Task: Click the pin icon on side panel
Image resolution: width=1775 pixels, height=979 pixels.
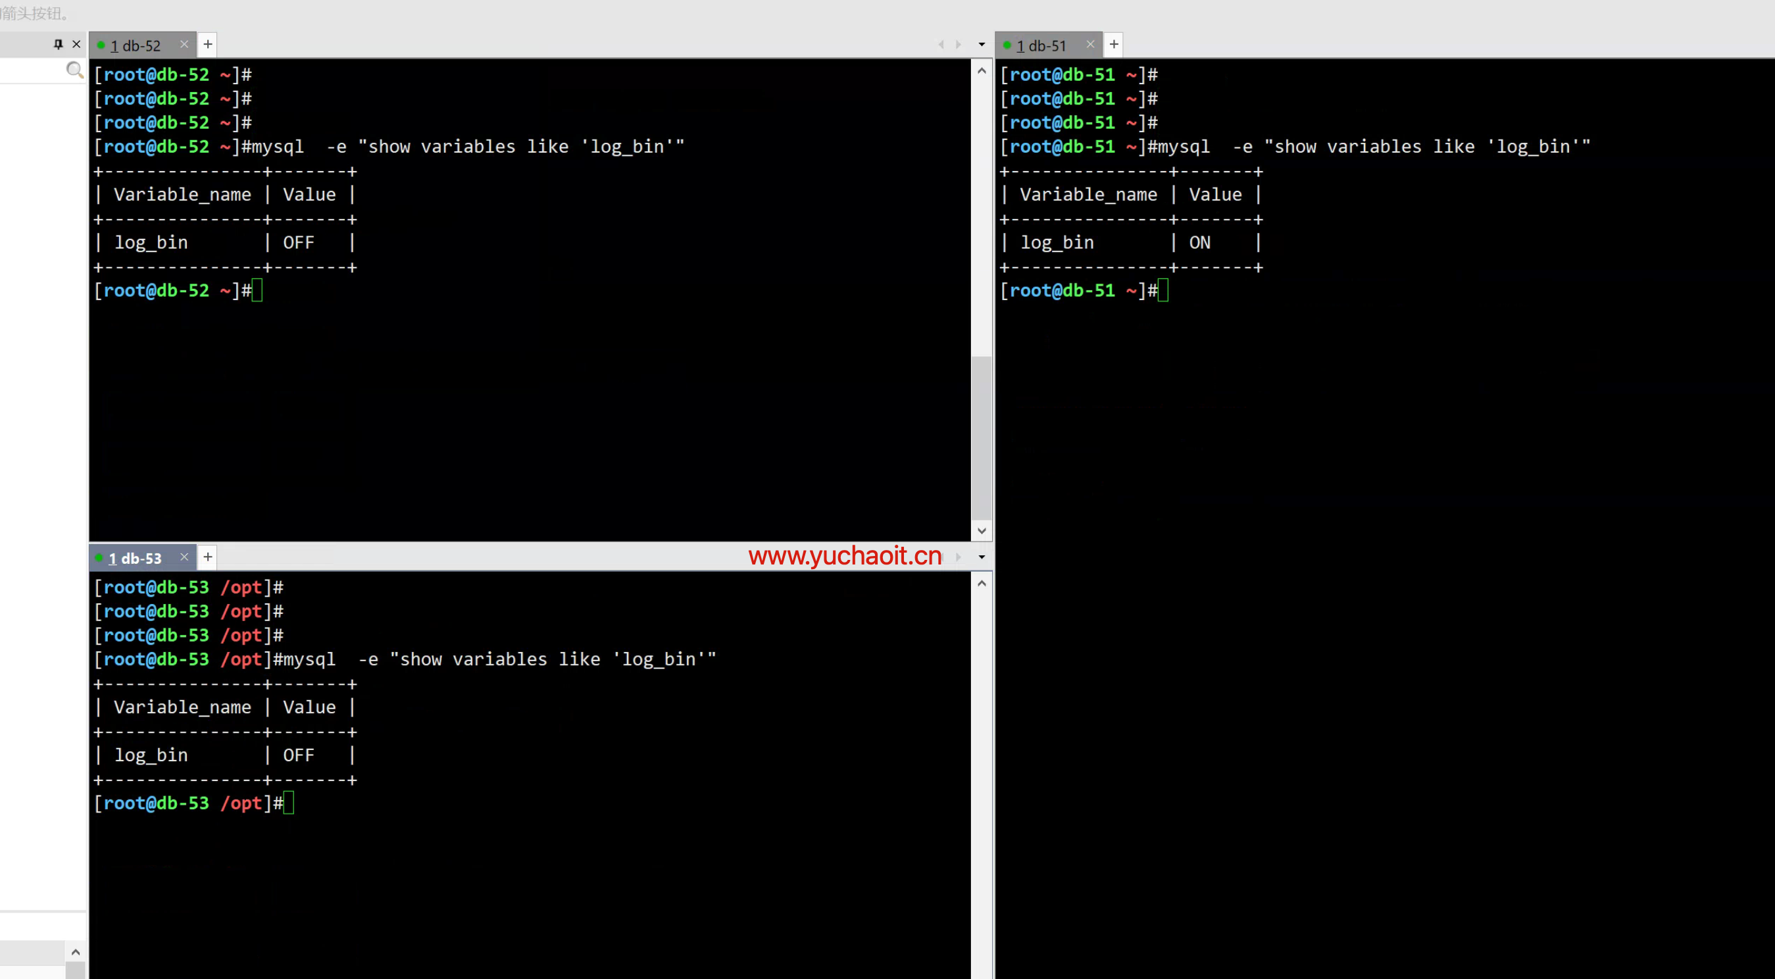Action: point(59,44)
